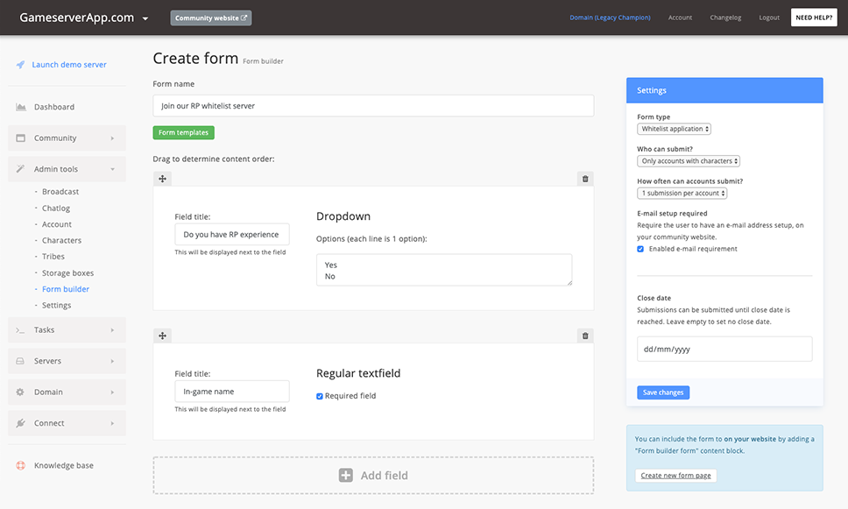Screen dimensions: 848x509
Task: Click the Close date input field
Action: (x=724, y=349)
